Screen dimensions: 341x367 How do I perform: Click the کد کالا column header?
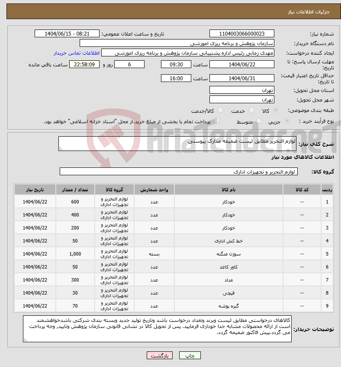[x=302, y=190]
